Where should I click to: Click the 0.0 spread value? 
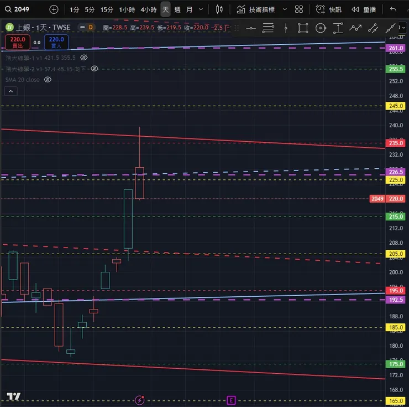37,42
